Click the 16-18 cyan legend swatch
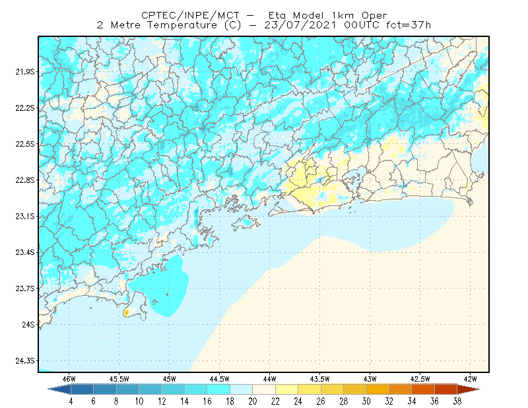528x408 pixels. click(218, 390)
